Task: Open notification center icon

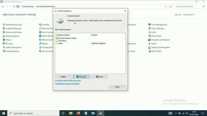Action: 202,113
